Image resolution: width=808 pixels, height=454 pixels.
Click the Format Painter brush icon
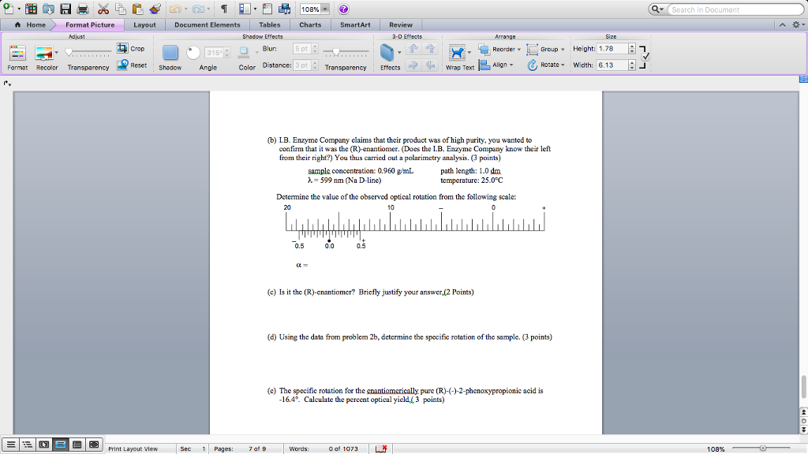pyautogui.click(x=155, y=9)
